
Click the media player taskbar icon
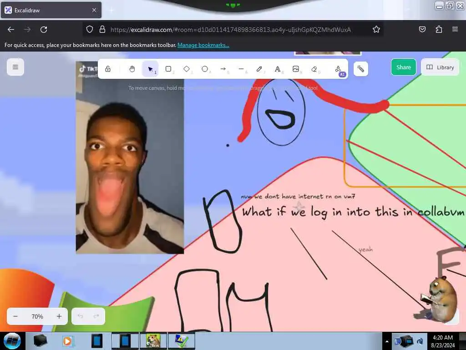[x=67, y=341]
